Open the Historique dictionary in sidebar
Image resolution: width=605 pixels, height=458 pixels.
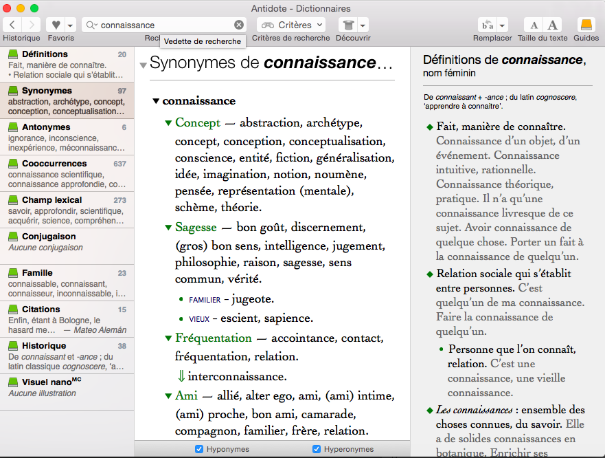pos(67,356)
